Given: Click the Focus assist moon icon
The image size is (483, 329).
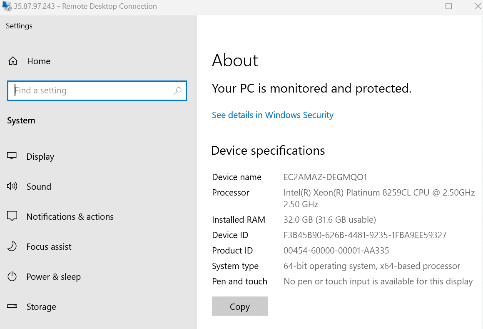Looking at the screenshot, I should pyautogui.click(x=12, y=246).
